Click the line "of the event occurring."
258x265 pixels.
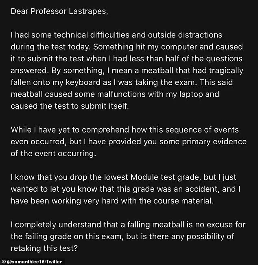tap(53, 154)
